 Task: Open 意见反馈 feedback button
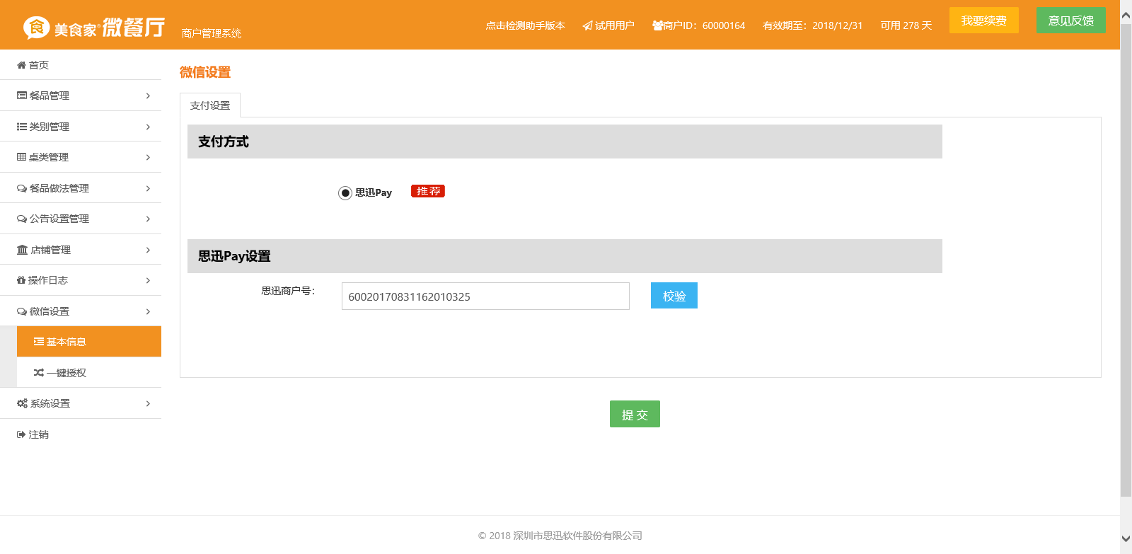[x=1070, y=21]
